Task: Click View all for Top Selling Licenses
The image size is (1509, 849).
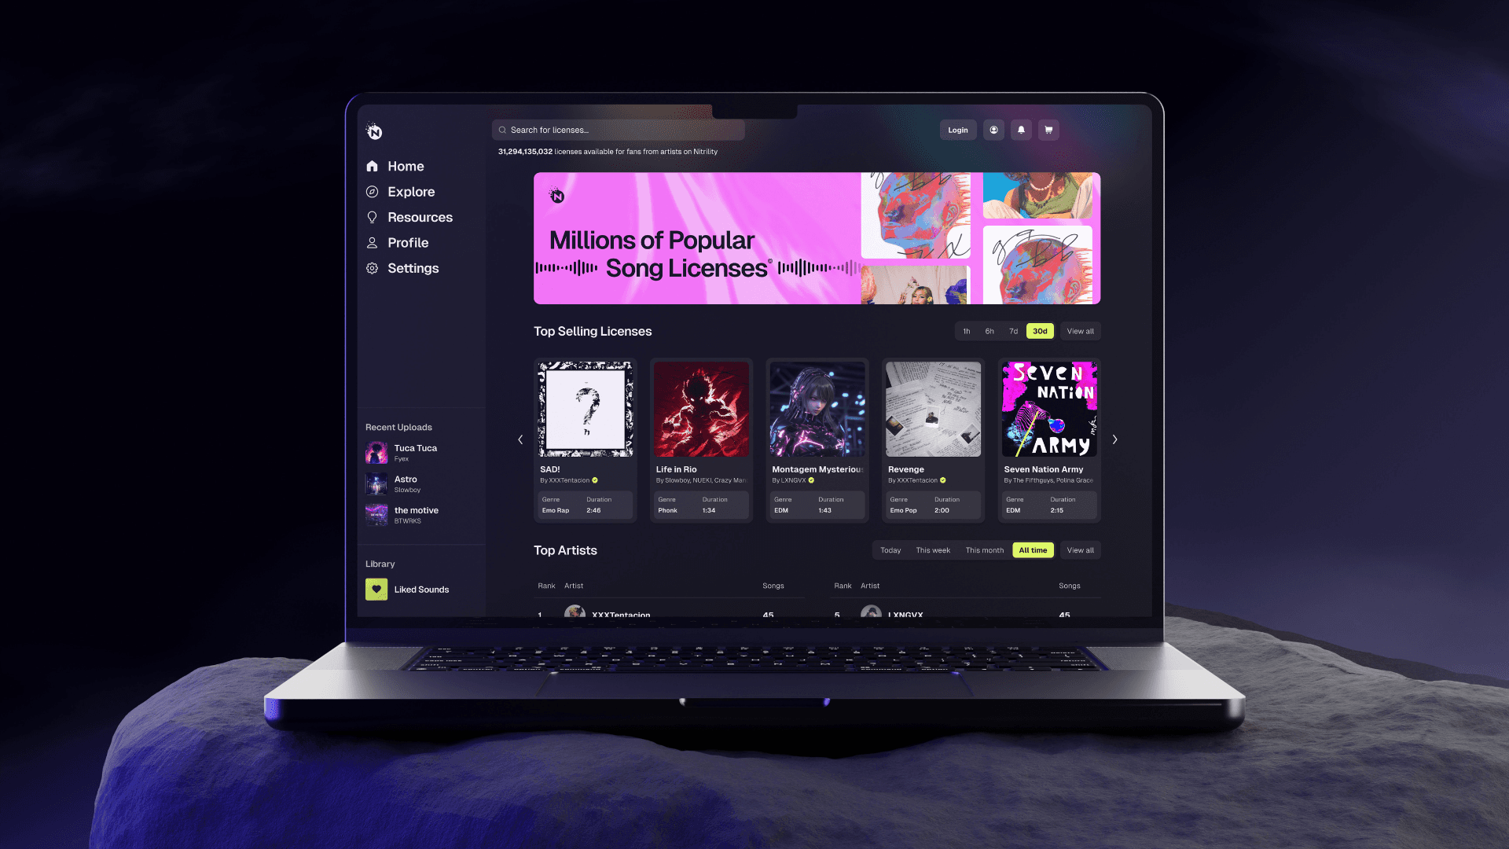Action: click(1080, 331)
